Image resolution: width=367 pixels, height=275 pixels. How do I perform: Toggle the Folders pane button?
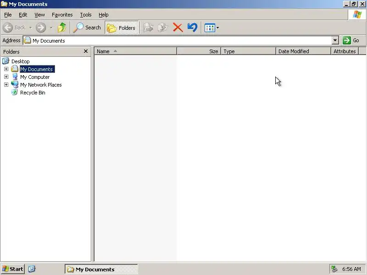tap(122, 27)
